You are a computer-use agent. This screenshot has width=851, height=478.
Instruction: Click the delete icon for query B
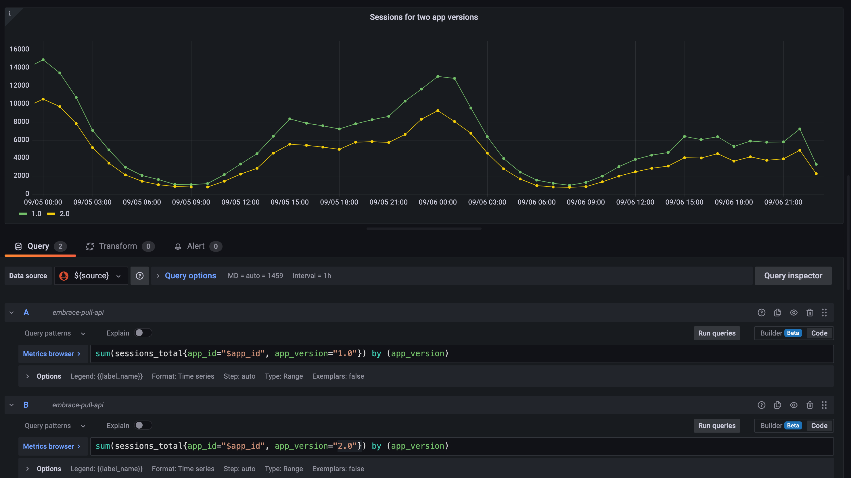point(810,405)
